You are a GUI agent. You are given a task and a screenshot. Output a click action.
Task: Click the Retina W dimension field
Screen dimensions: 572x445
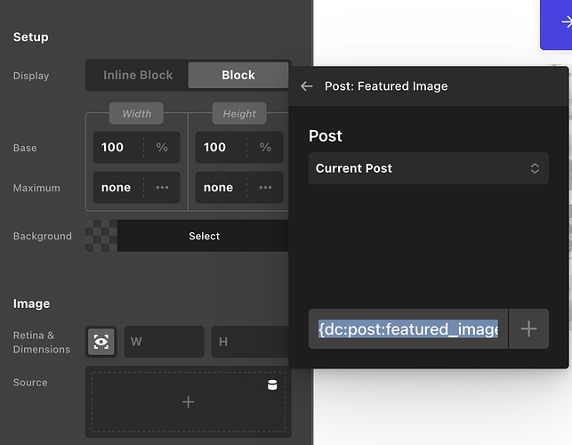pyautogui.click(x=164, y=342)
